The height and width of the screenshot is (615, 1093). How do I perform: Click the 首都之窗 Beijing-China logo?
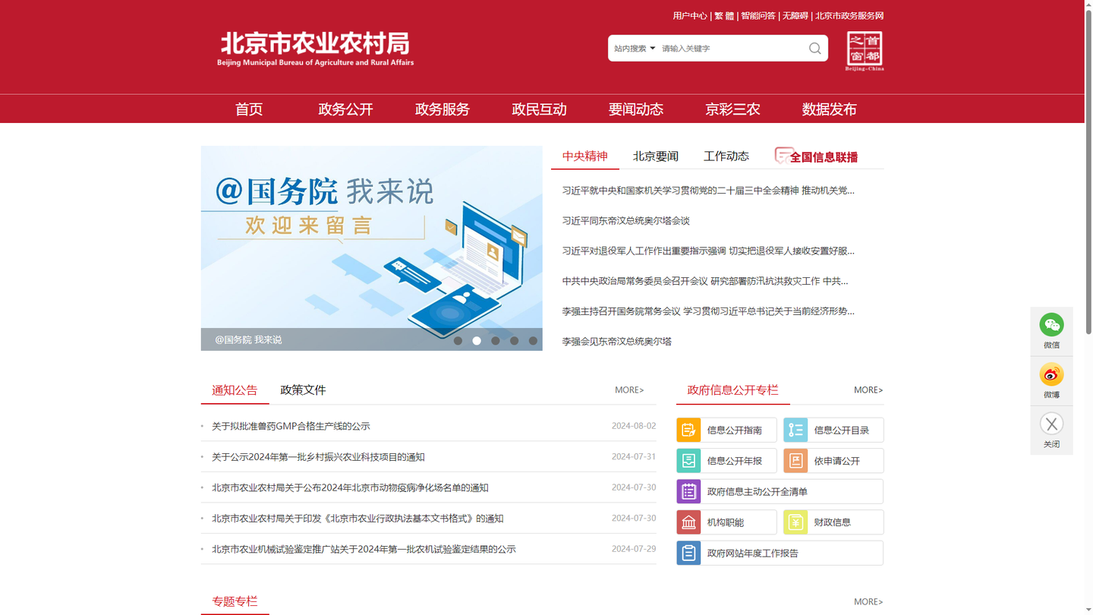click(865, 51)
